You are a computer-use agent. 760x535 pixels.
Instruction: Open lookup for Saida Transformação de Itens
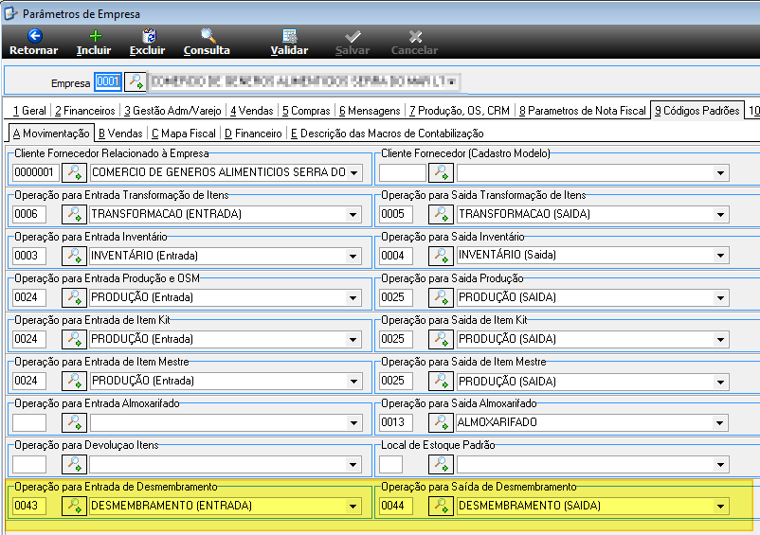pyautogui.click(x=441, y=214)
